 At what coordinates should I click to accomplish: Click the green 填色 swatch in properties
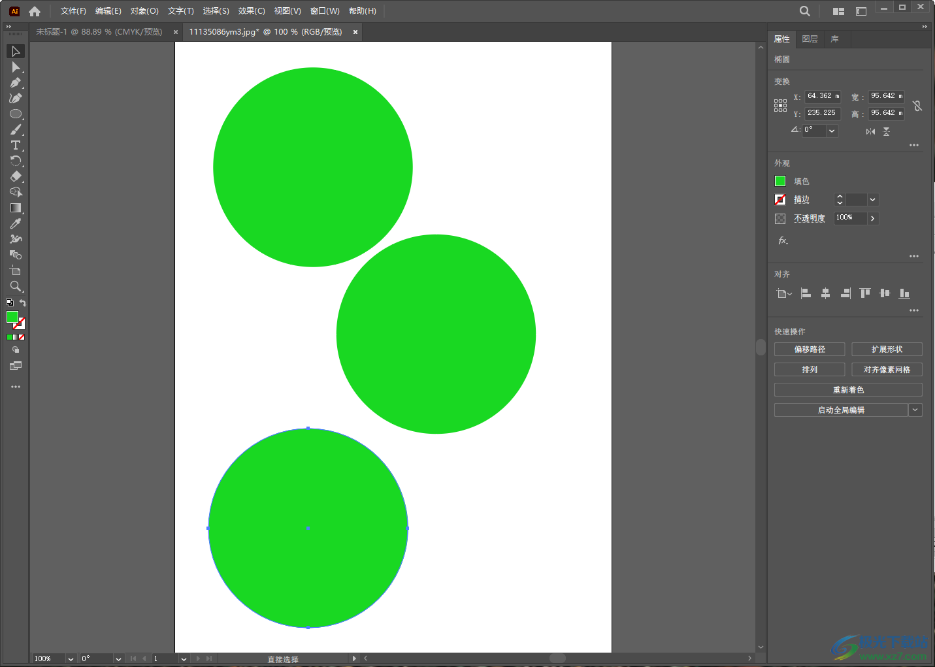tap(780, 181)
